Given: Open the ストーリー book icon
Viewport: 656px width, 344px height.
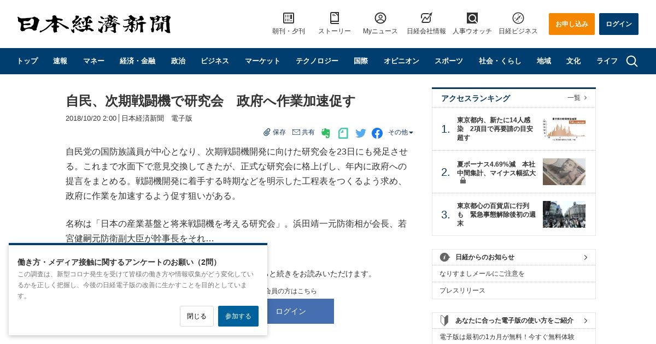Looking at the screenshot, I should click(x=335, y=18).
